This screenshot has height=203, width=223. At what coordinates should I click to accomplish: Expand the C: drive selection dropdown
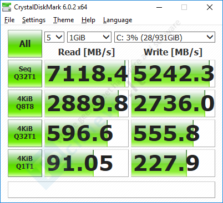(165, 37)
